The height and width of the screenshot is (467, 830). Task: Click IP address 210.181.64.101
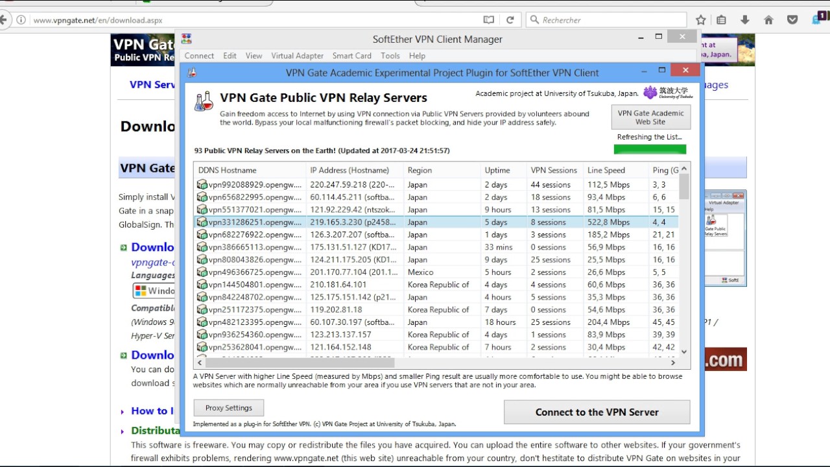338,285
